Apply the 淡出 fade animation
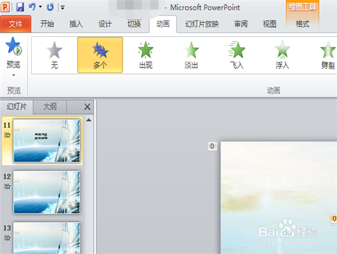This screenshot has height=254, width=337. (191, 55)
